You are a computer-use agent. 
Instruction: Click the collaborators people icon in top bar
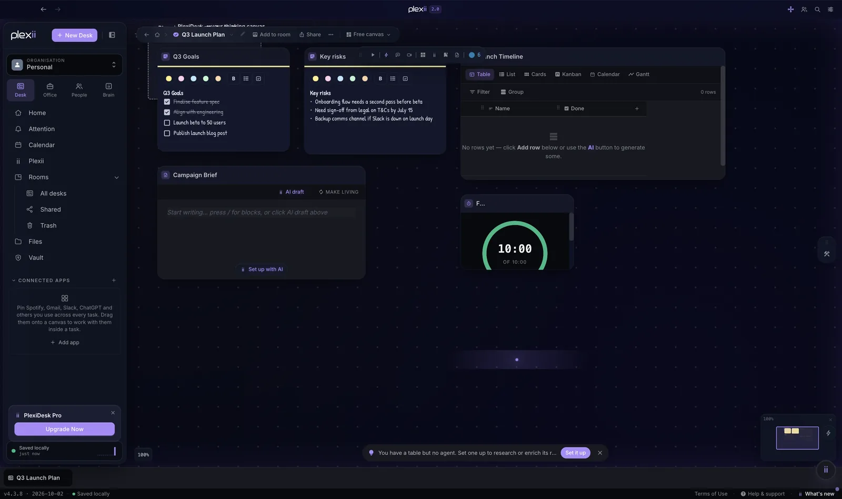[804, 9]
